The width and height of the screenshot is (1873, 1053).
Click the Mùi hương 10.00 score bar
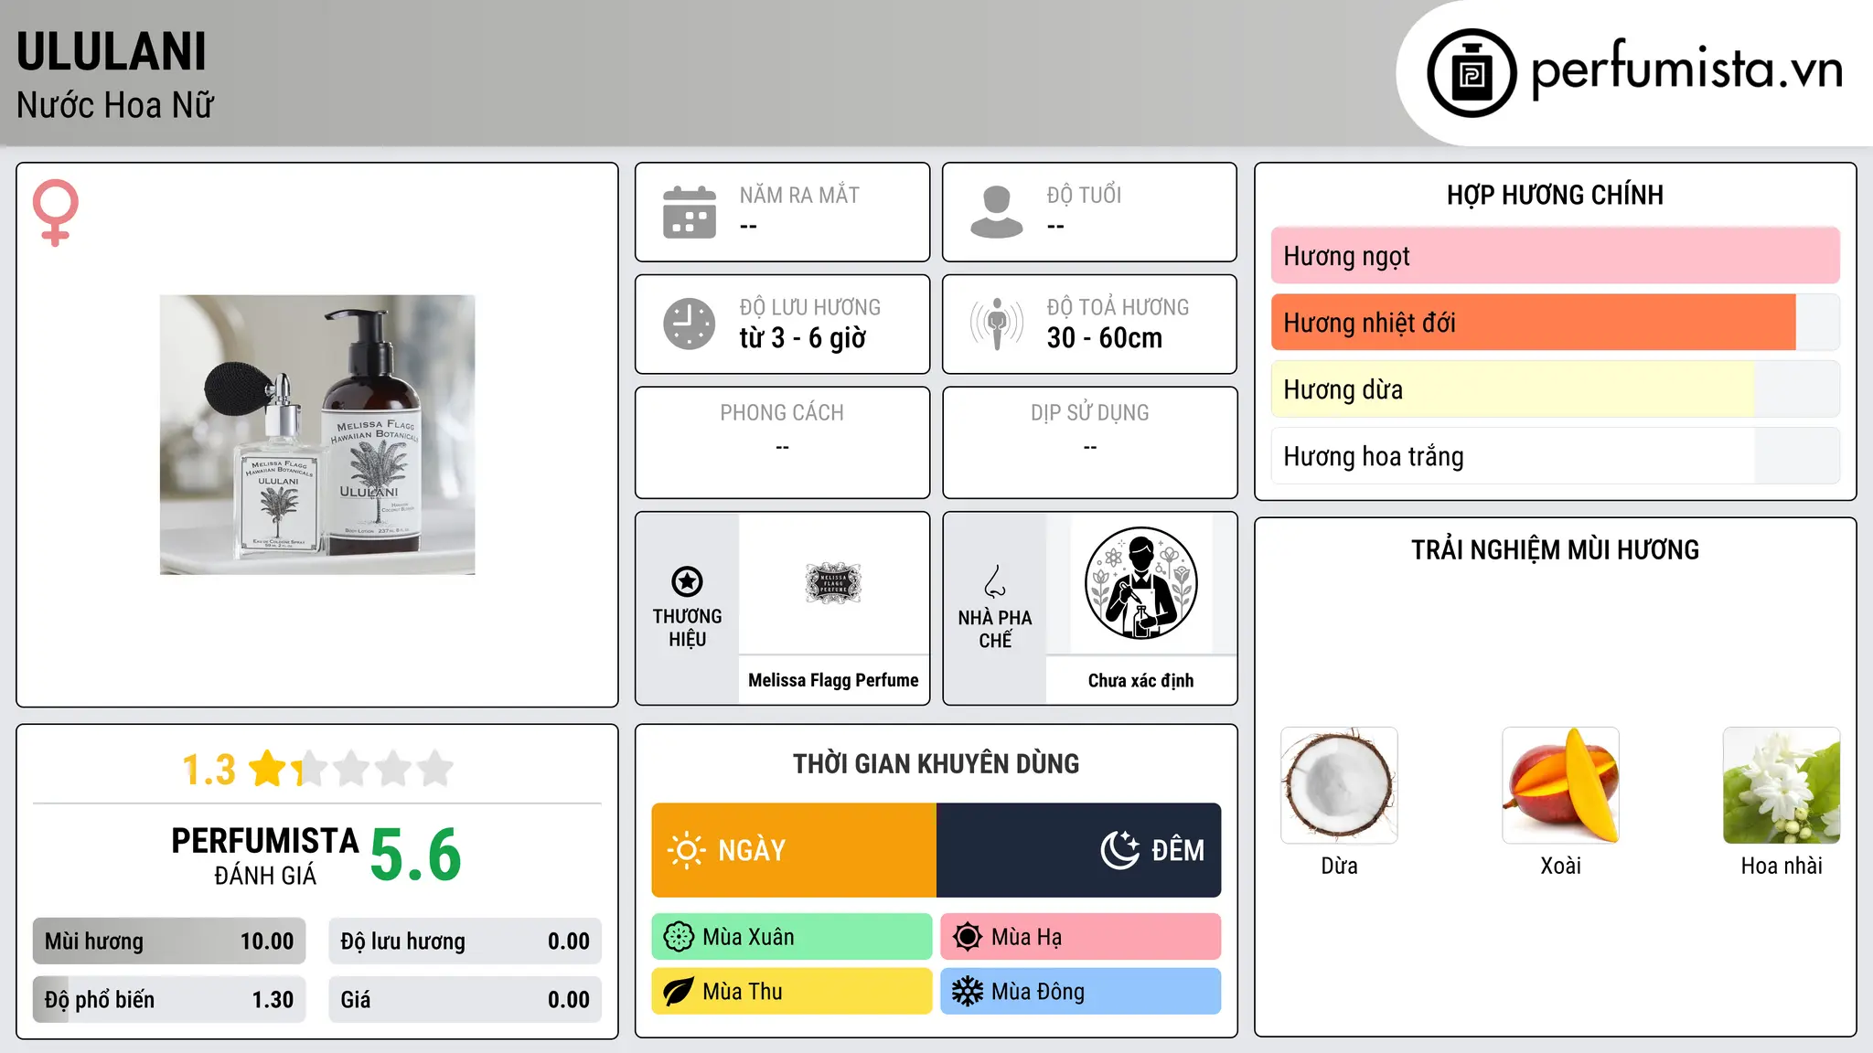[169, 941]
